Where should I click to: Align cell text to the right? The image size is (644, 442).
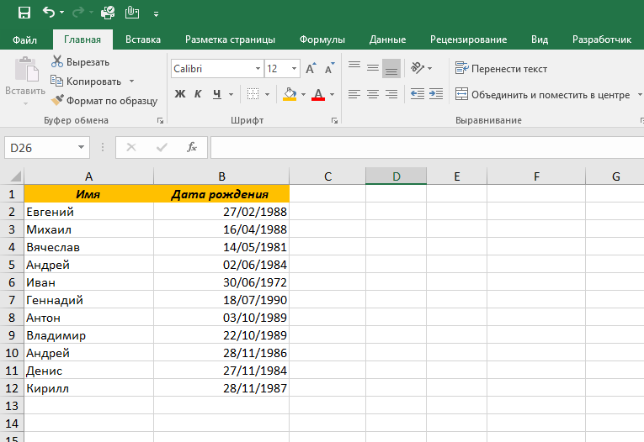[x=391, y=94]
